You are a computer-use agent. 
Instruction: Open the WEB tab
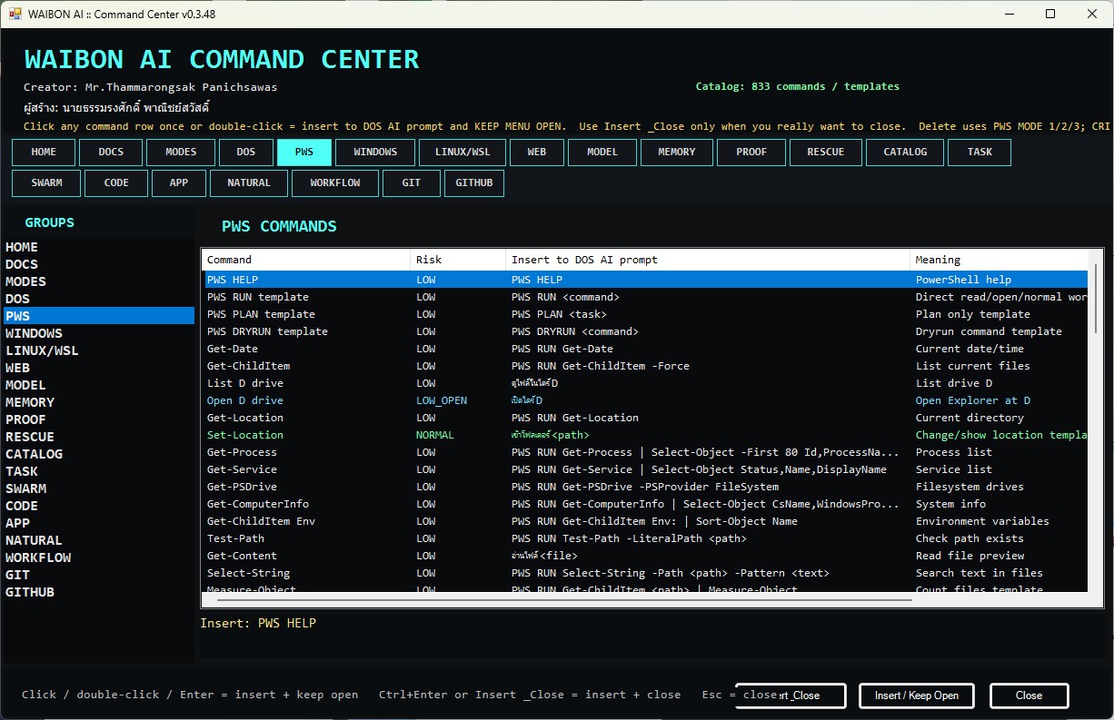(x=537, y=153)
